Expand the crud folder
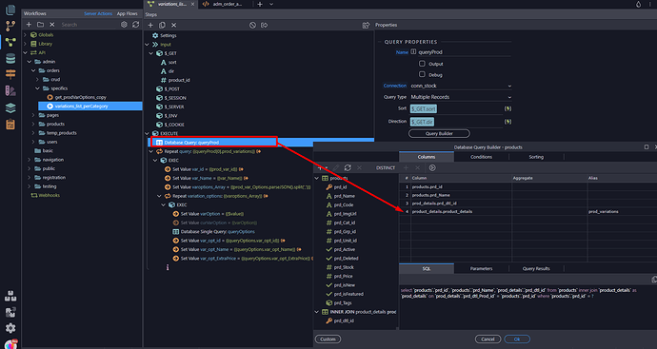 pyautogui.click(x=37, y=80)
